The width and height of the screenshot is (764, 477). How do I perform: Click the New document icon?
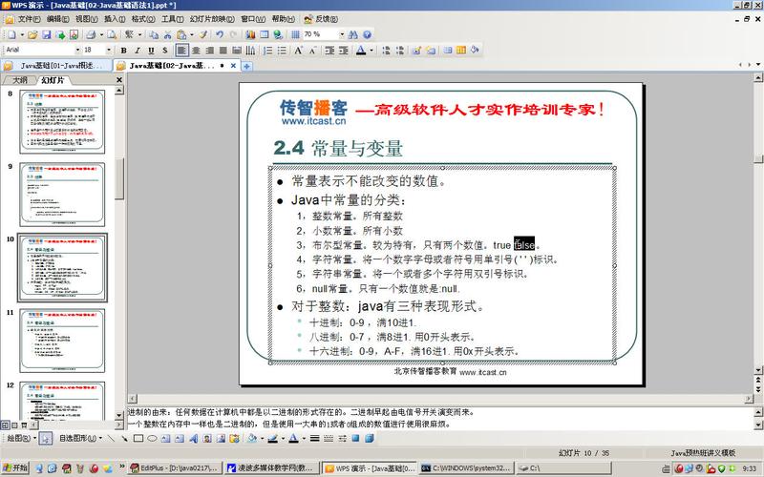(x=11, y=34)
